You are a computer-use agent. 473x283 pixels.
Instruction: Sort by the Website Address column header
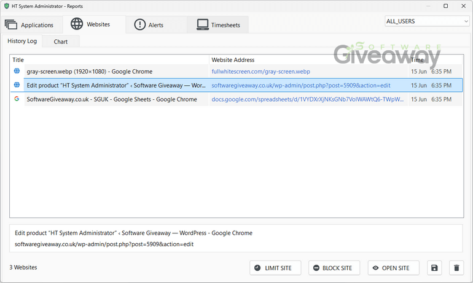[233, 60]
